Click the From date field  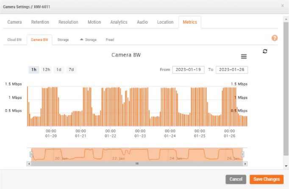pyautogui.click(x=188, y=70)
